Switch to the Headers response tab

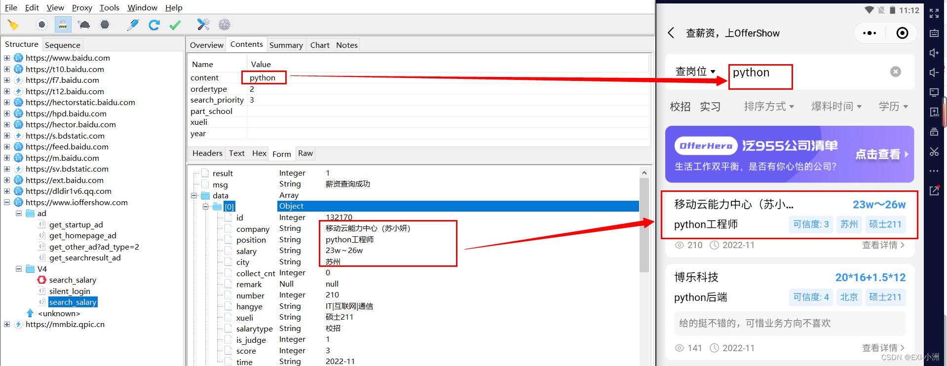point(207,153)
